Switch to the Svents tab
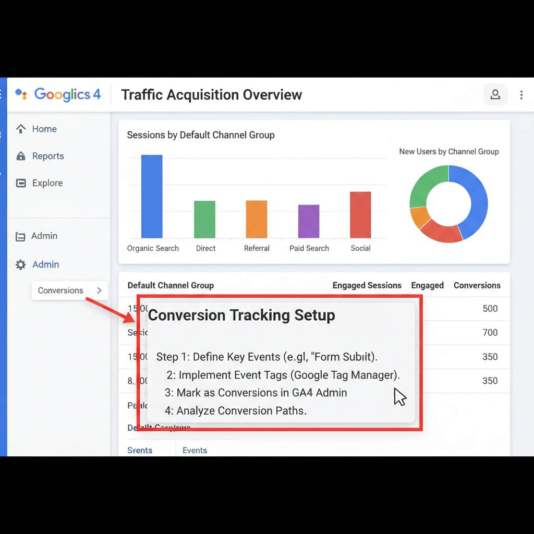534x534 pixels. (x=140, y=450)
